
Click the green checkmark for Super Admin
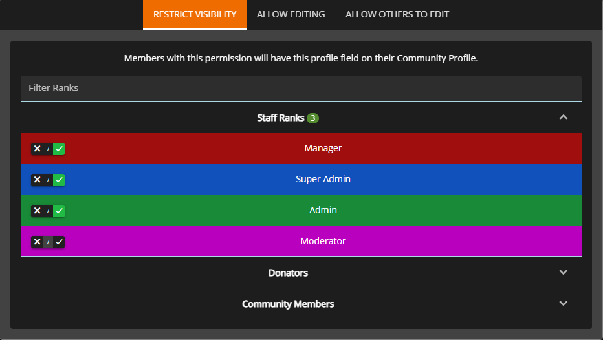click(59, 180)
